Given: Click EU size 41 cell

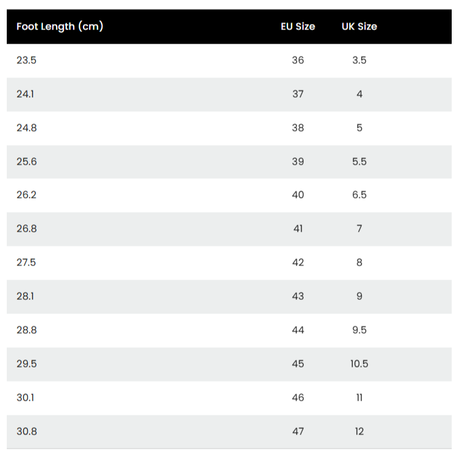Looking at the screenshot, I should pos(298,229).
